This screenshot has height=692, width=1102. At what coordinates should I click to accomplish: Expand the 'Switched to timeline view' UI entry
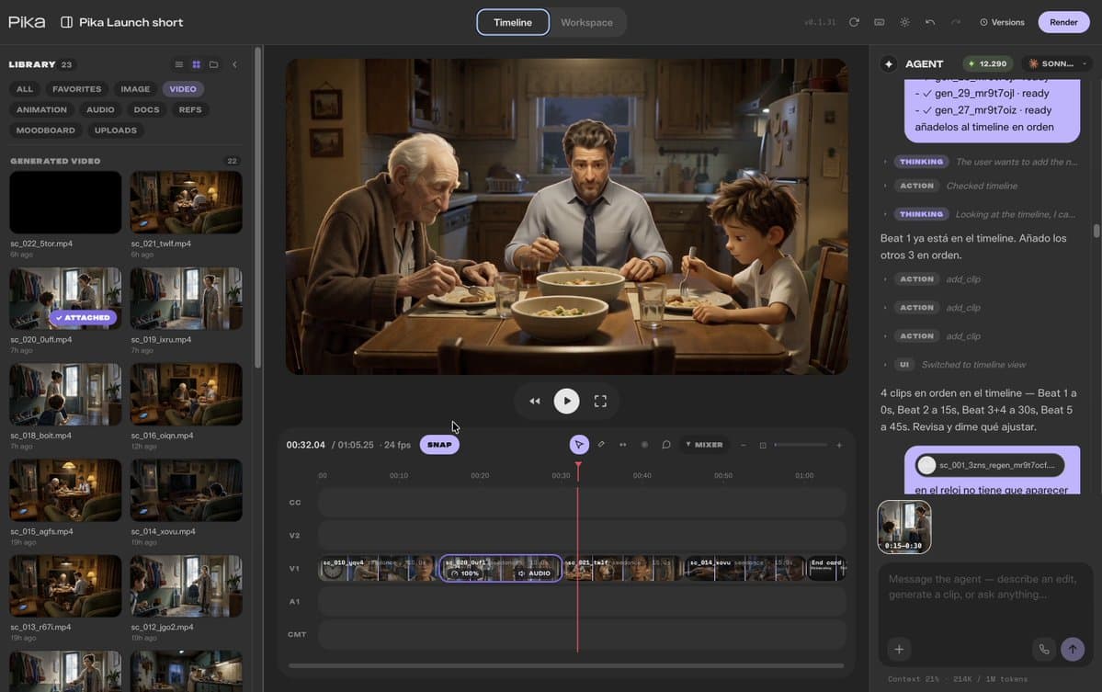coord(954,365)
